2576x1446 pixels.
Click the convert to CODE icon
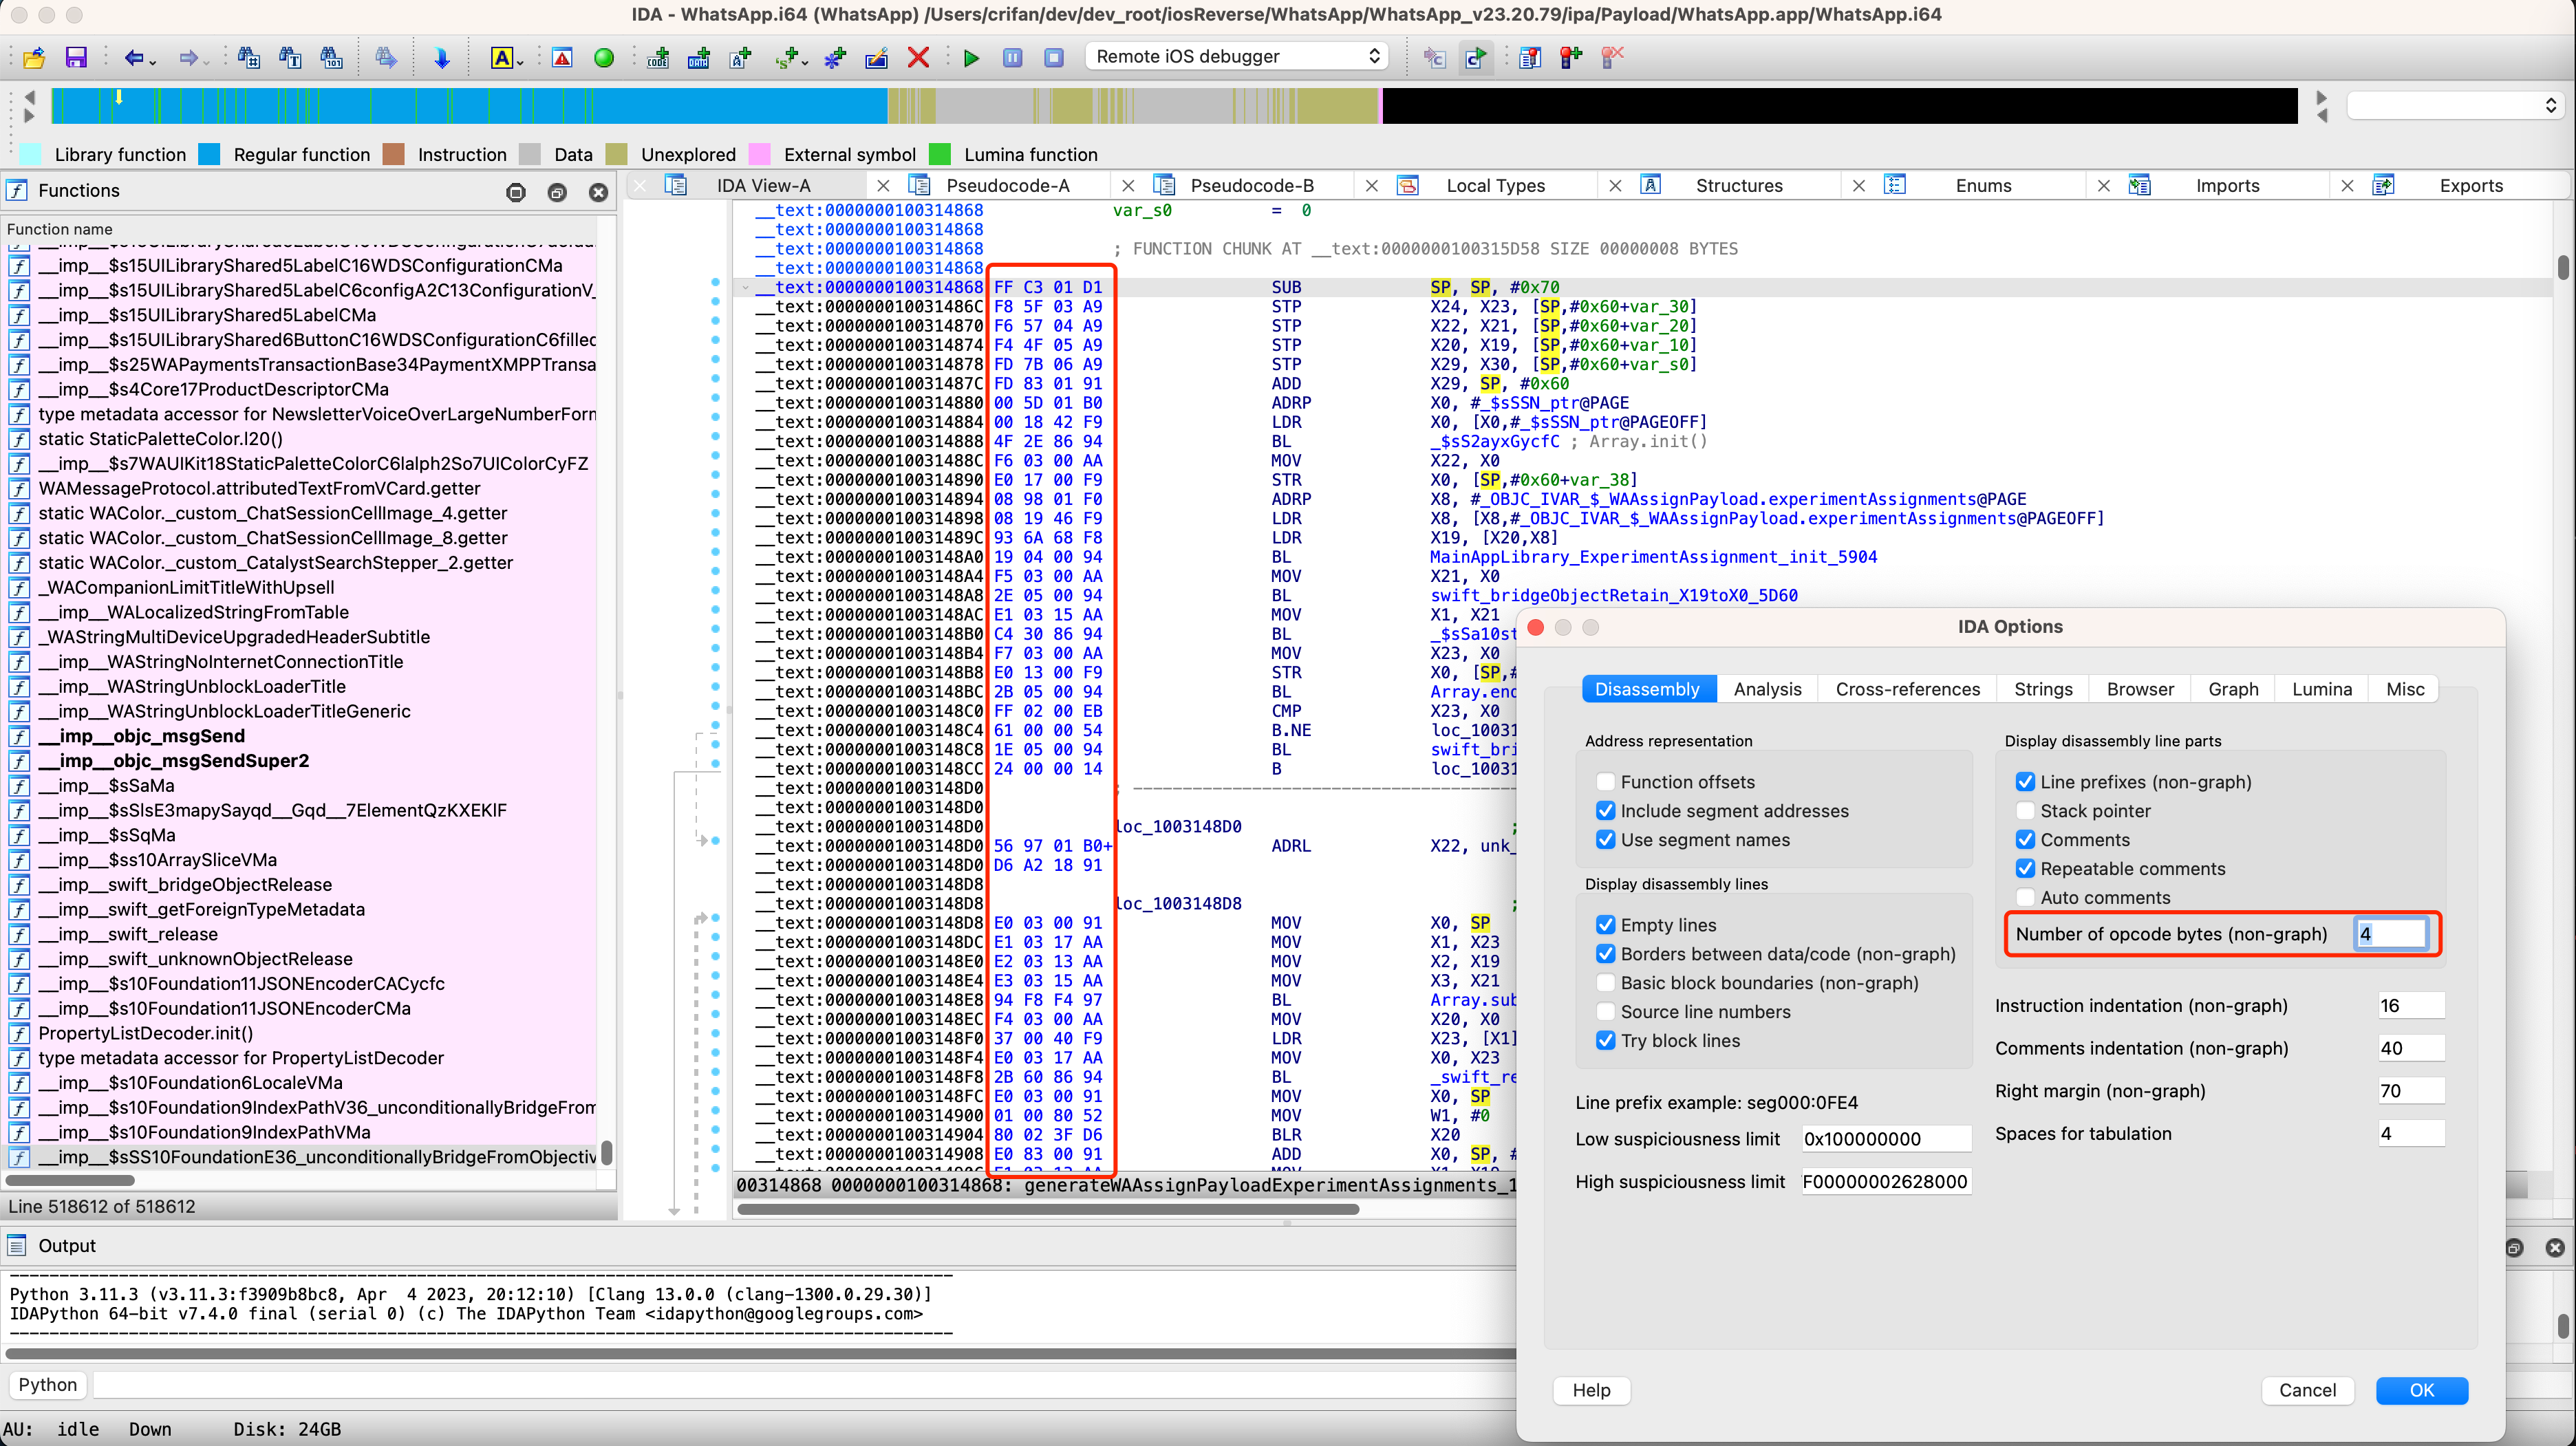pyautogui.click(x=658, y=58)
